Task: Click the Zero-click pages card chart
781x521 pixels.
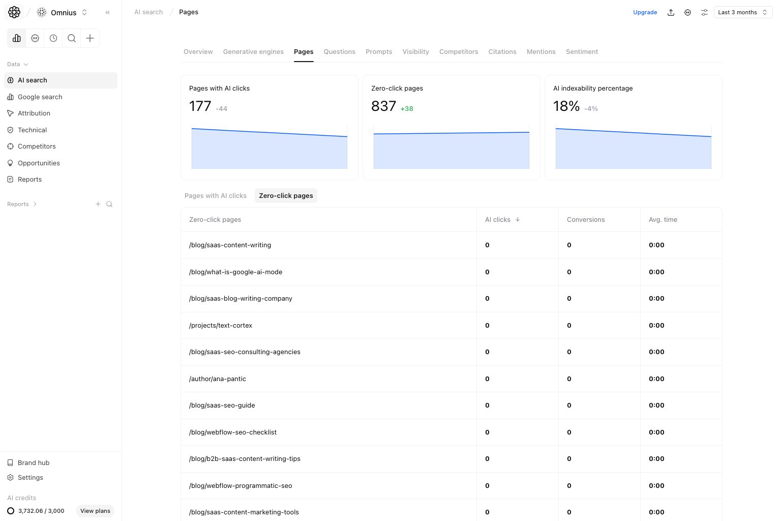Action: (x=452, y=147)
